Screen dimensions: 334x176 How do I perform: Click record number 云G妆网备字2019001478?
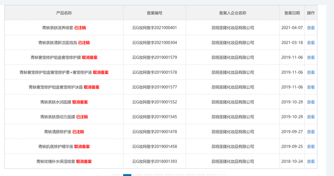(x=154, y=132)
